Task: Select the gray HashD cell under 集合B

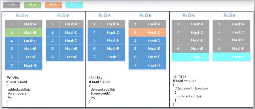Action: 238,32
